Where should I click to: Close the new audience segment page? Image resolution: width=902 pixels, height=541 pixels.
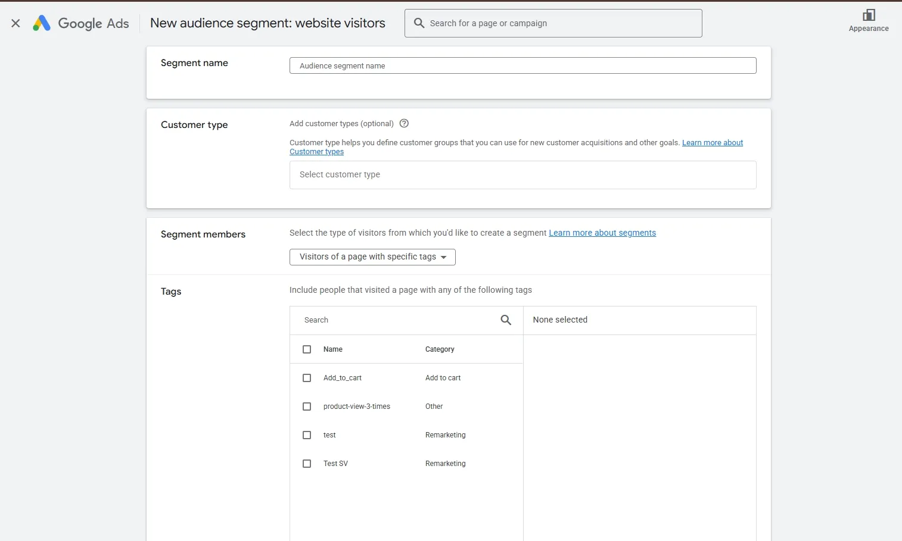click(x=15, y=23)
